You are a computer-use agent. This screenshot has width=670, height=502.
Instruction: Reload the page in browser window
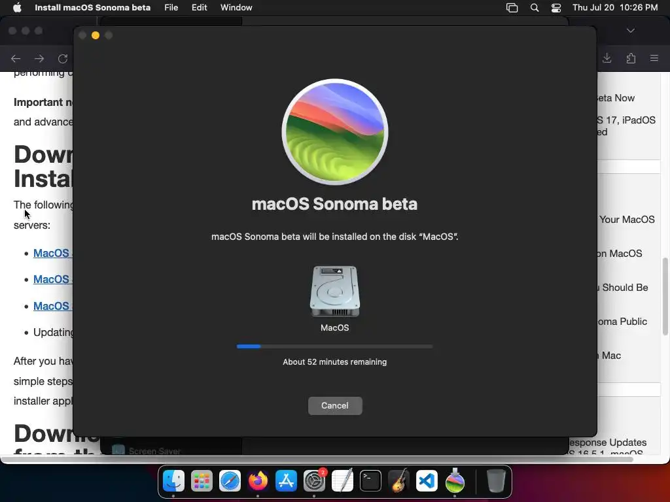coord(63,58)
